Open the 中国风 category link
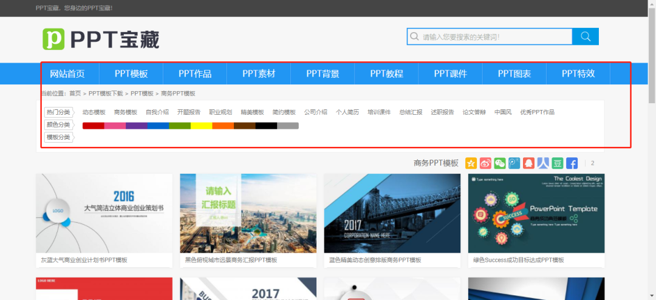Image resolution: width=656 pixels, height=300 pixels. coord(503,112)
